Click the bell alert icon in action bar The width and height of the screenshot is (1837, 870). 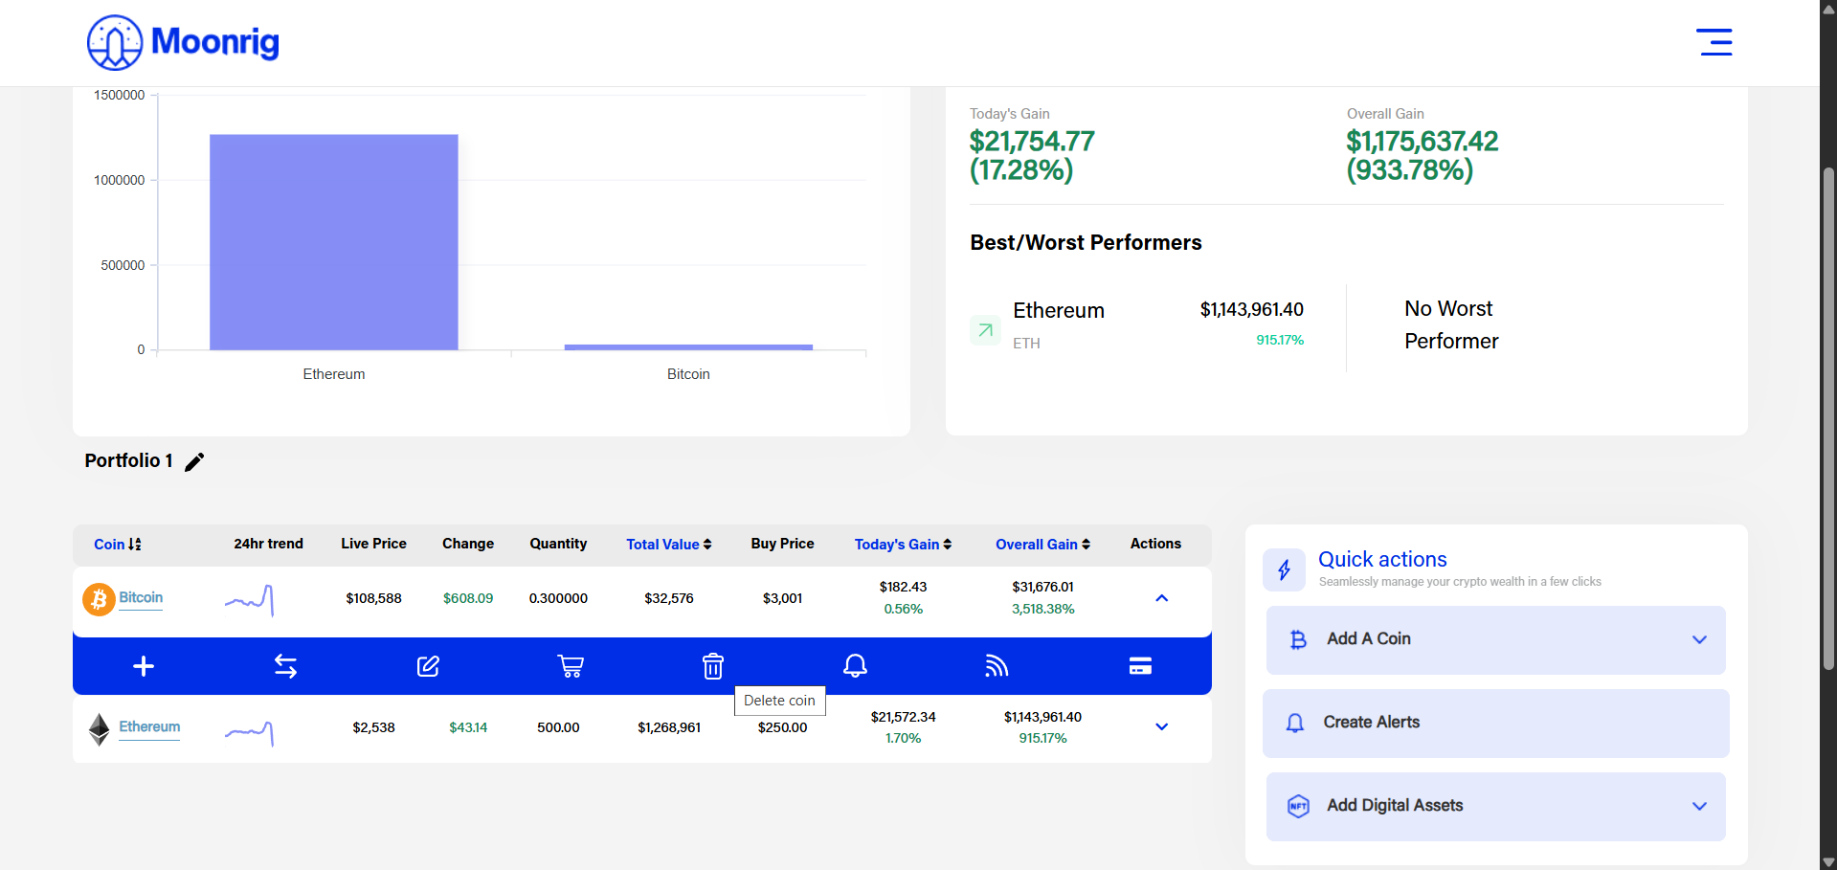(855, 666)
